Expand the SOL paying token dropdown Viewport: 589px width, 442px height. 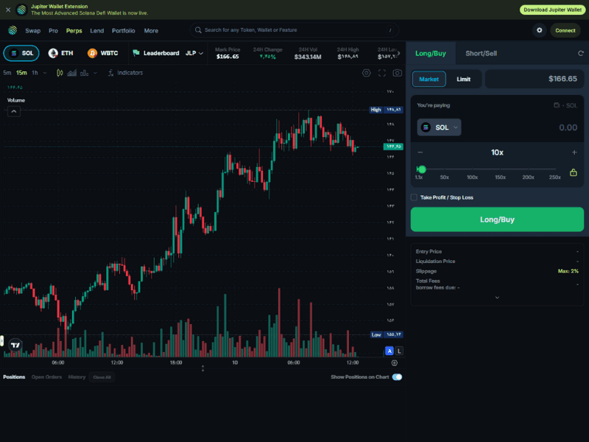coord(440,127)
